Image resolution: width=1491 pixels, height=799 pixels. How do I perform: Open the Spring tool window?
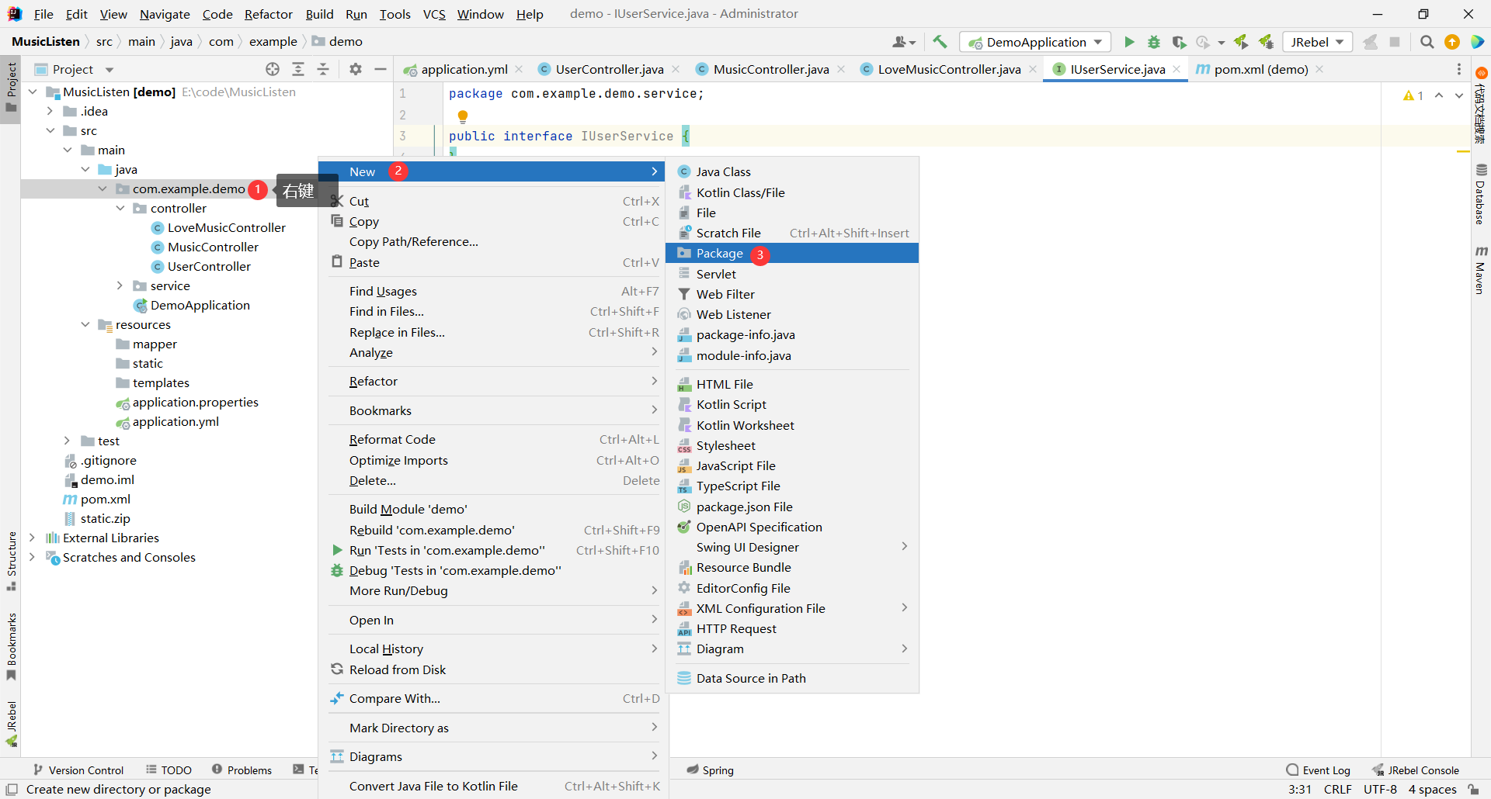click(710, 770)
